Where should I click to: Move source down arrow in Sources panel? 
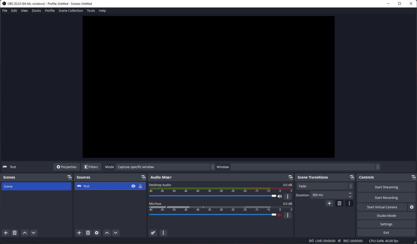tap(116, 233)
